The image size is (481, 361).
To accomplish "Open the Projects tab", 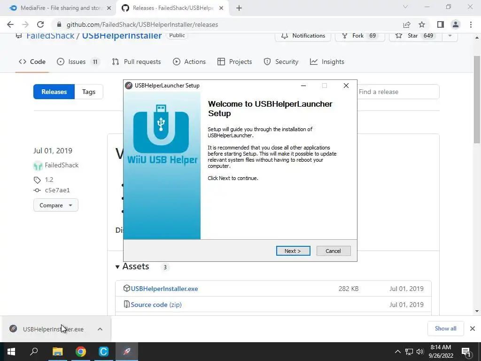I will (235, 62).
